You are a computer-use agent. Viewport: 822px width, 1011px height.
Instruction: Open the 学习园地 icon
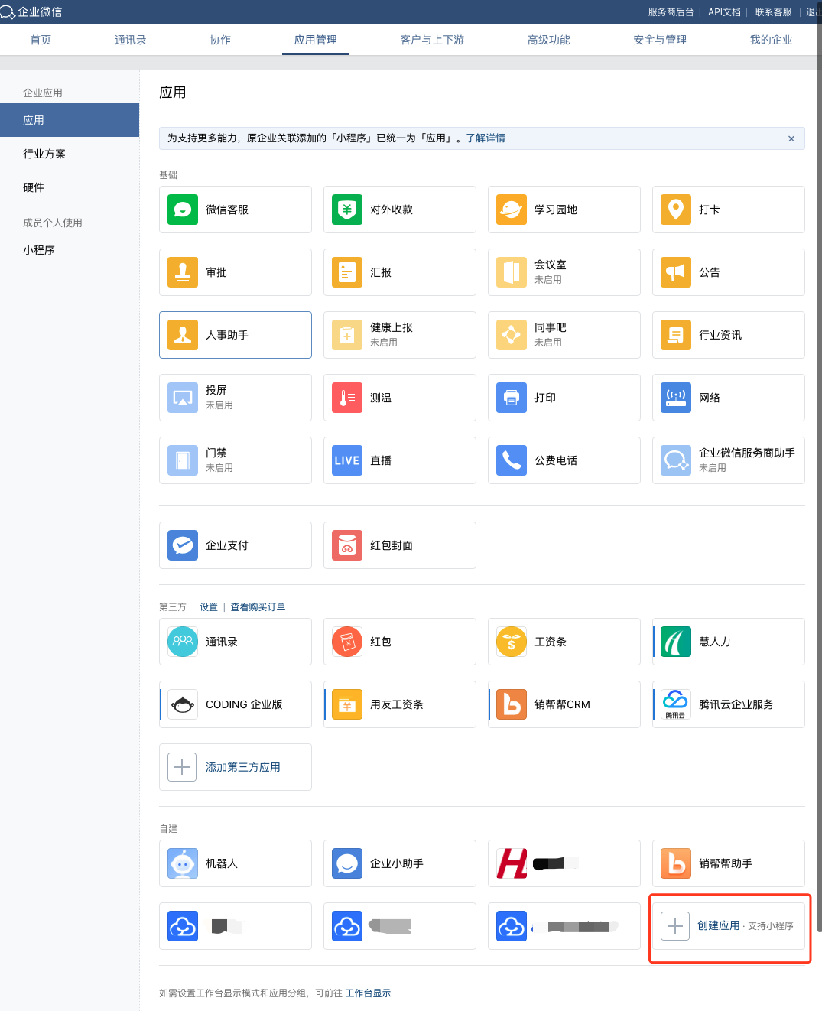(512, 210)
